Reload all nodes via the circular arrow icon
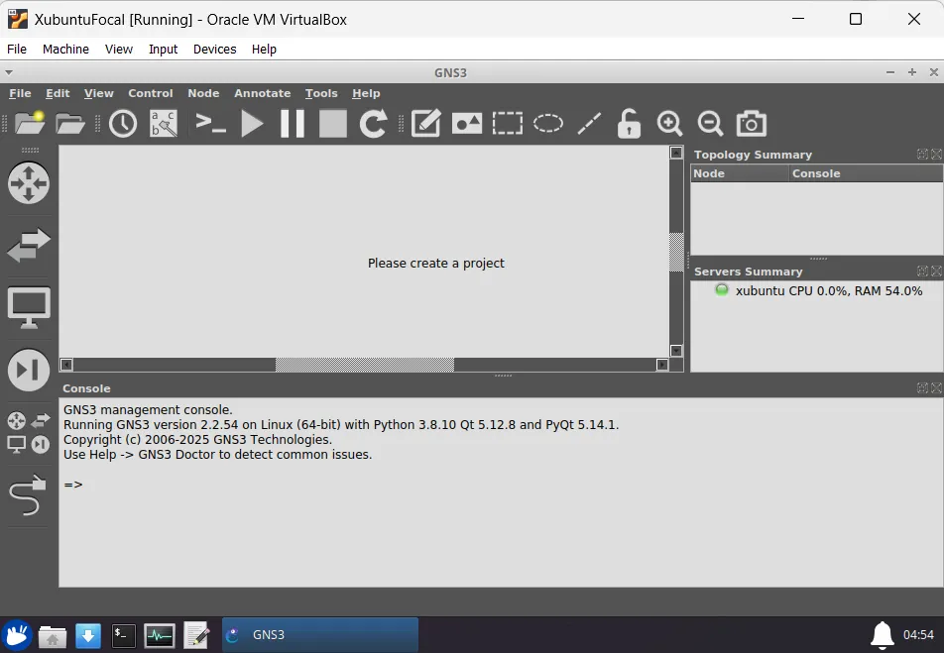 [x=374, y=123]
